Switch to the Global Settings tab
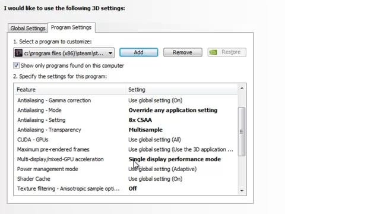This screenshot has width=380, height=214. pos(28,28)
